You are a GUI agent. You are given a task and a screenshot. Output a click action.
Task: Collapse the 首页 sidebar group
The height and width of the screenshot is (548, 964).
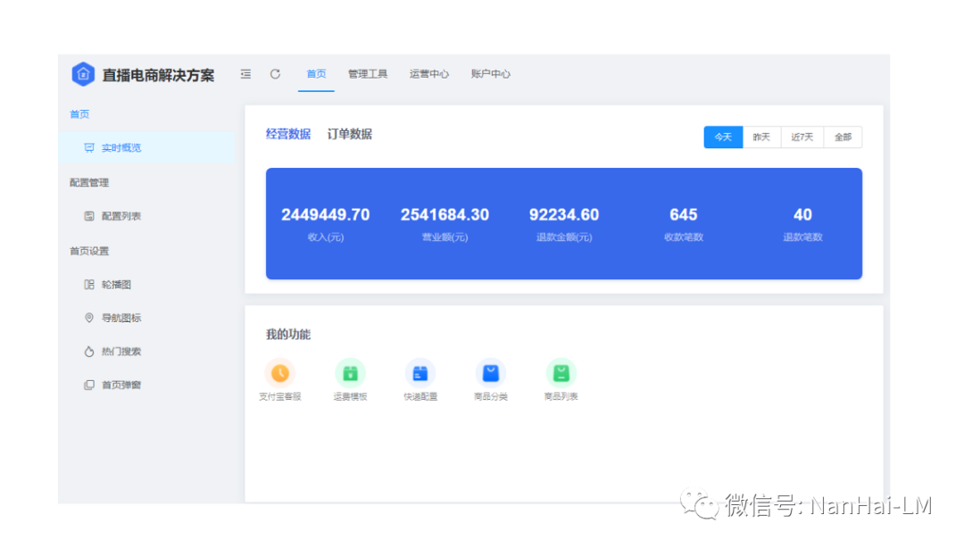click(x=80, y=114)
